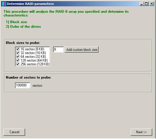This screenshot has width=156, height=139.
Task: Select the '256 sectors (128 KB)' list text
Action: pyautogui.click(x=35, y=64)
